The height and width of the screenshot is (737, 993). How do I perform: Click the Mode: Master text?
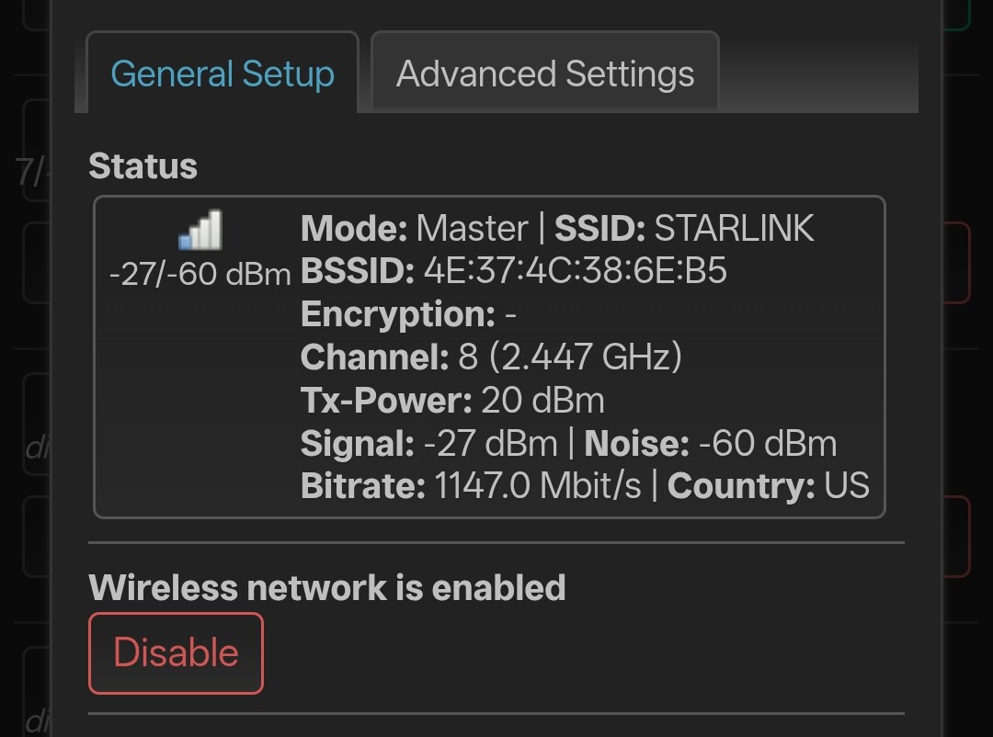click(x=414, y=228)
